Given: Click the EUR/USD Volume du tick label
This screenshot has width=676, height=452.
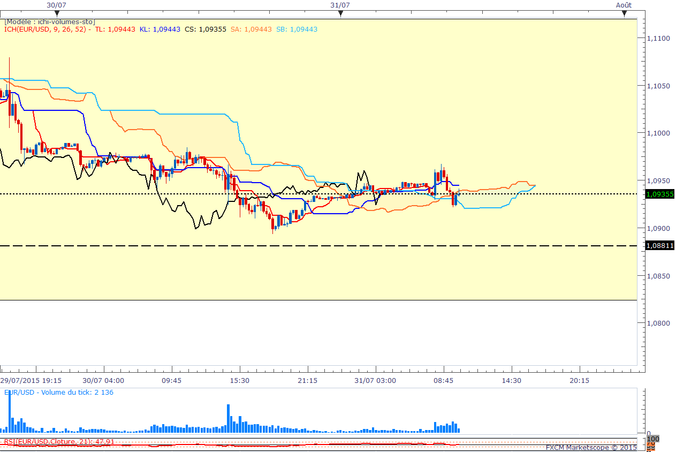Looking at the screenshot, I should coord(59,392).
